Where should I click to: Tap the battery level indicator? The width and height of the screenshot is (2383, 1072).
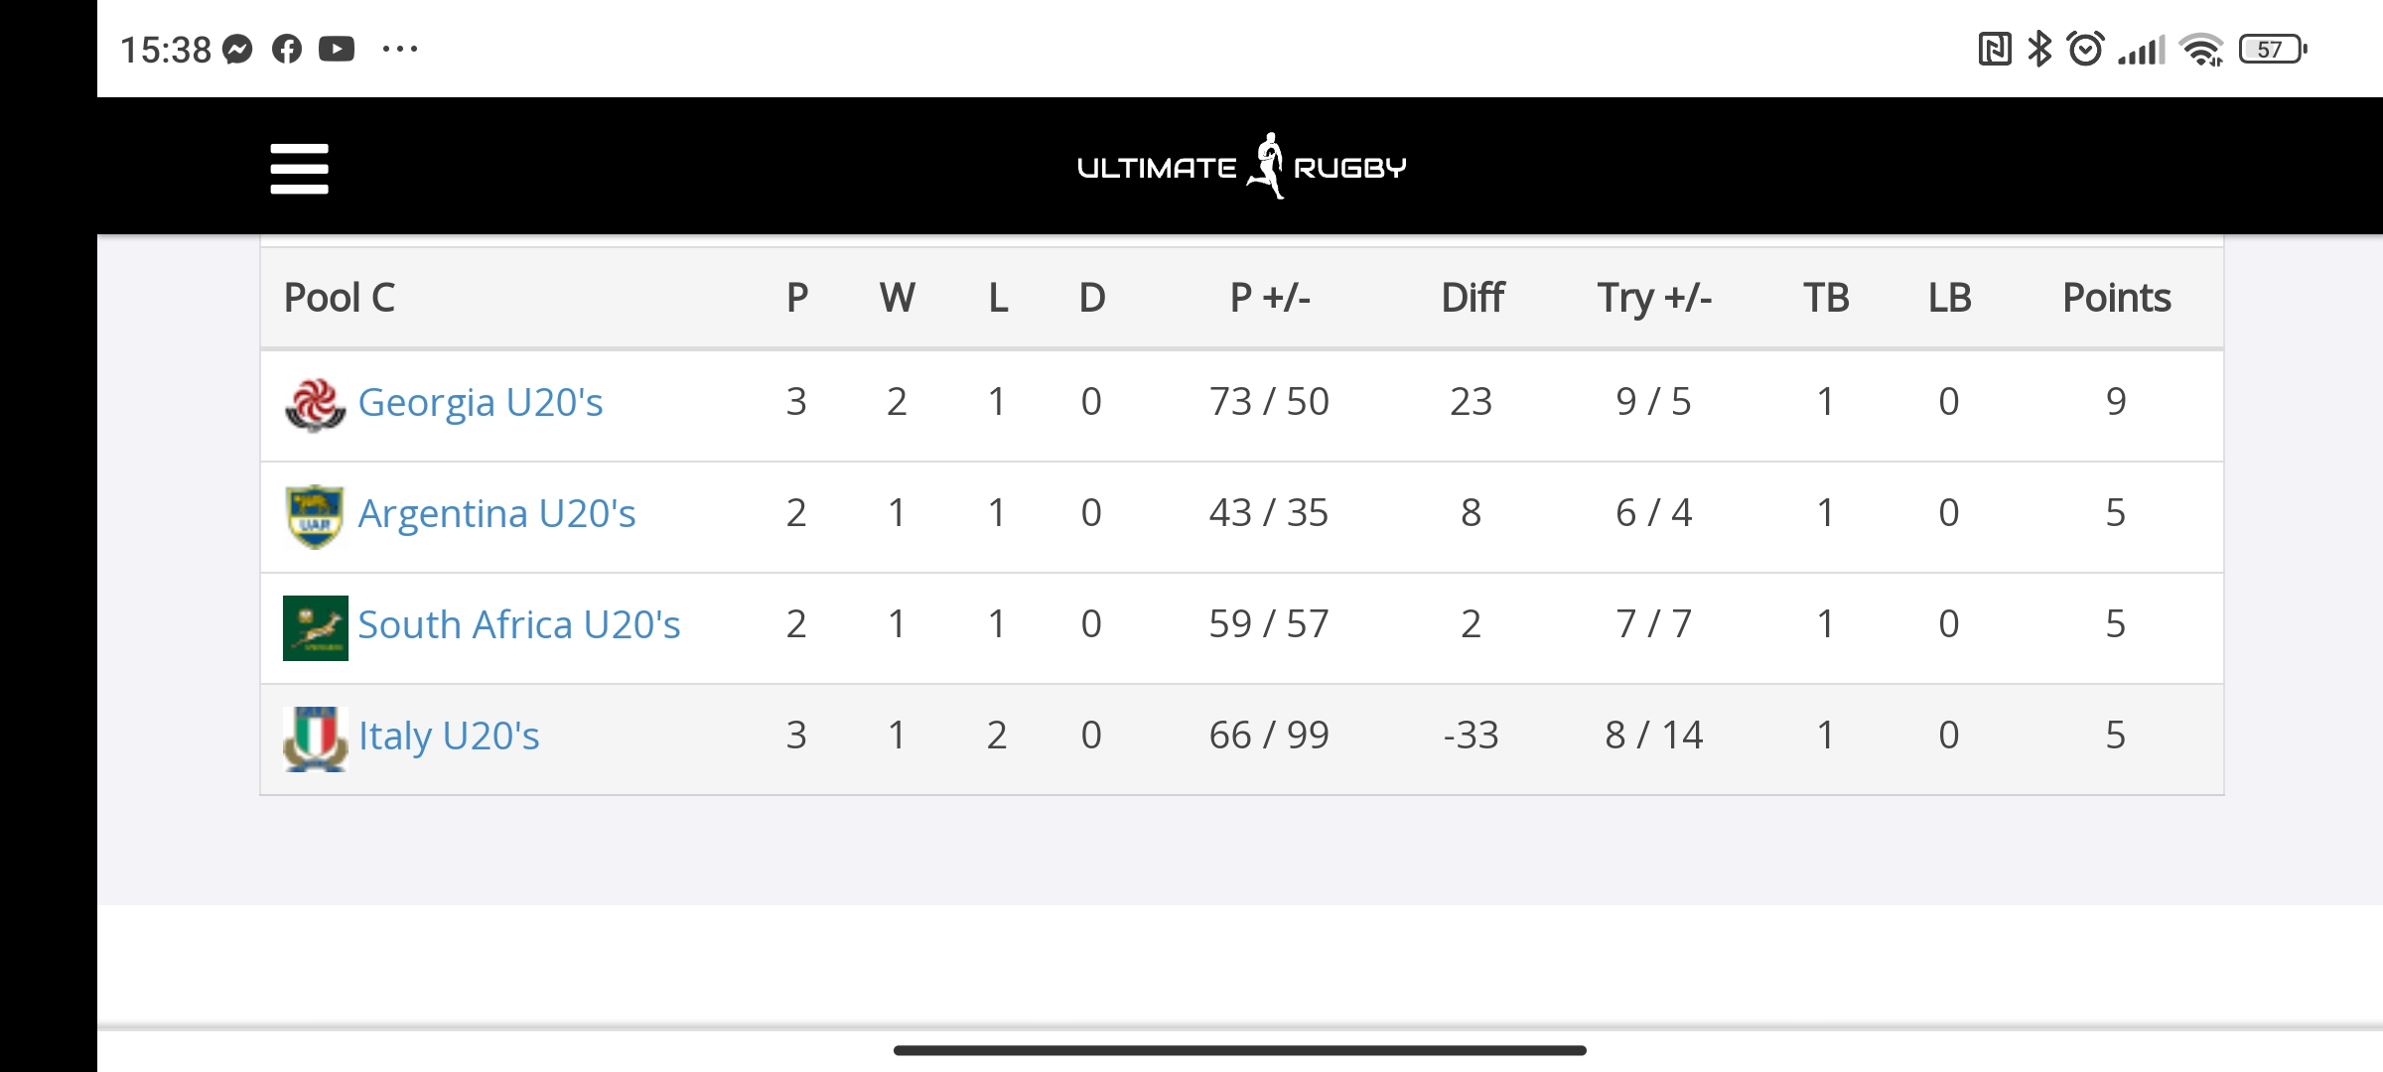2272,49
